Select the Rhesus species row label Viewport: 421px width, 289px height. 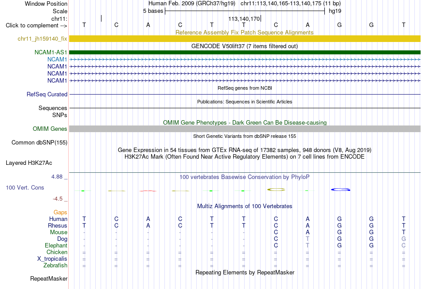tap(58, 225)
